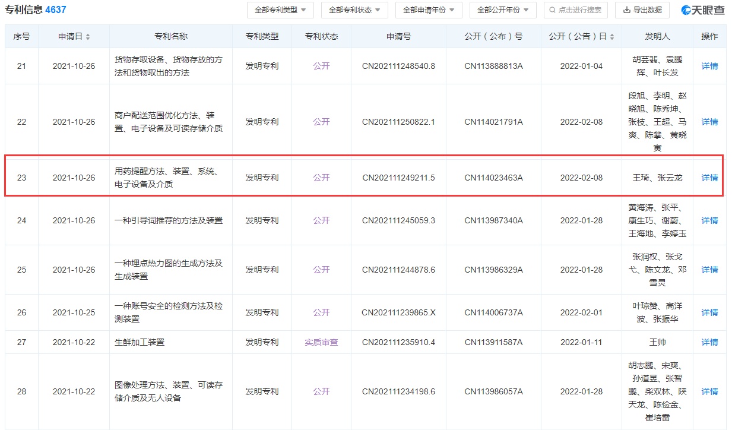Focus the 点击进行搜索 search box
The width and height of the screenshot is (732, 430).
tap(575, 10)
